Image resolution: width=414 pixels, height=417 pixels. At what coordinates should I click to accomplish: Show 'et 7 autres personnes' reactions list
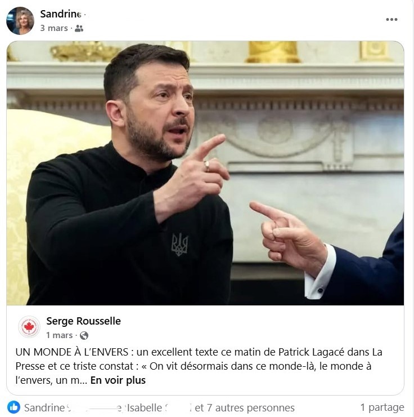click(245, 407)
